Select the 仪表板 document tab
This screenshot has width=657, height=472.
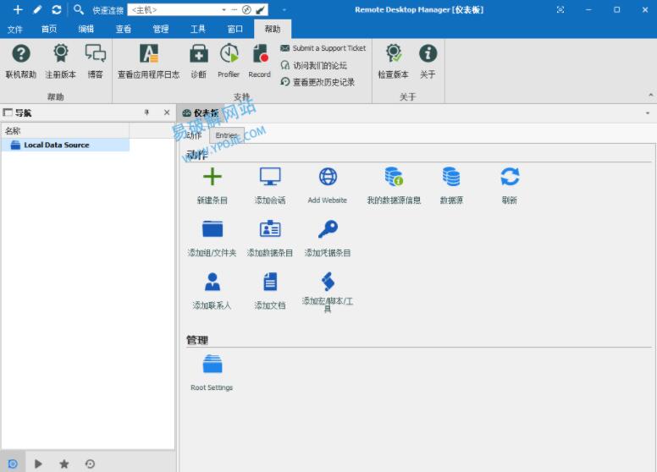(202, 113)
